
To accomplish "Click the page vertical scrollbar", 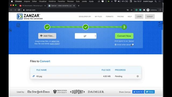I will (162, 42).
